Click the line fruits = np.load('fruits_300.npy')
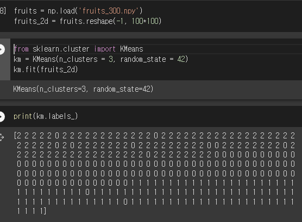Image resolution: width=302 pixels, height=222 pixels. point(78,11)
